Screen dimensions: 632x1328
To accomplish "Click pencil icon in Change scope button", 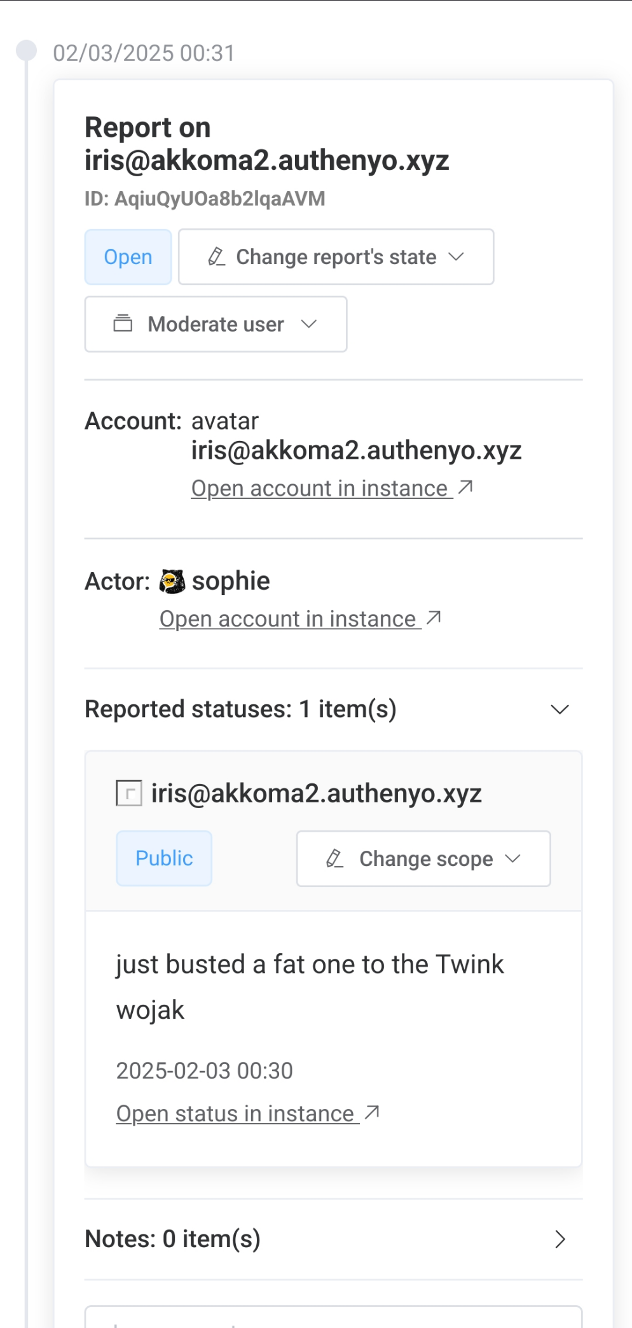I will point(334,858).
